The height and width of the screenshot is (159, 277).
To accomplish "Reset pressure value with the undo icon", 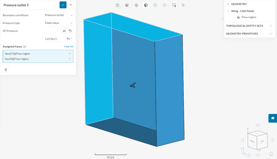I will point(70,31).
